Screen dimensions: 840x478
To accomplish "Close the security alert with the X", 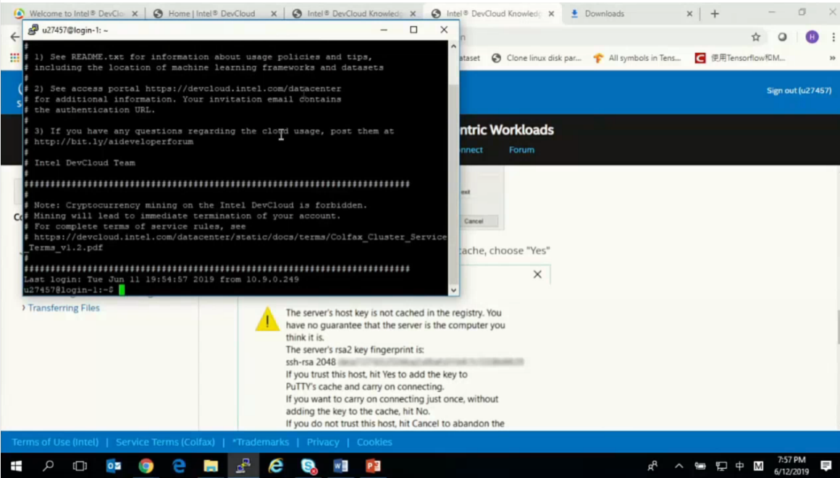I will 537,275.
